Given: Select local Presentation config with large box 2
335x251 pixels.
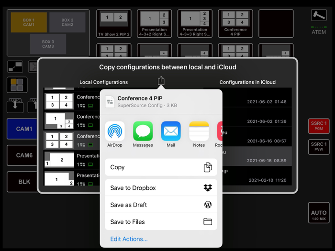Looking at the screenshot, I should pos(72,160).
